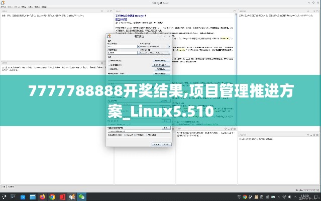Click the first minimized pane tab at the bottom left
The height and width of the screenshot is (201, 321).
(x=4, y=186)
